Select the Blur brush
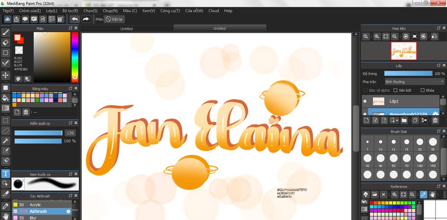 [41, 218]
